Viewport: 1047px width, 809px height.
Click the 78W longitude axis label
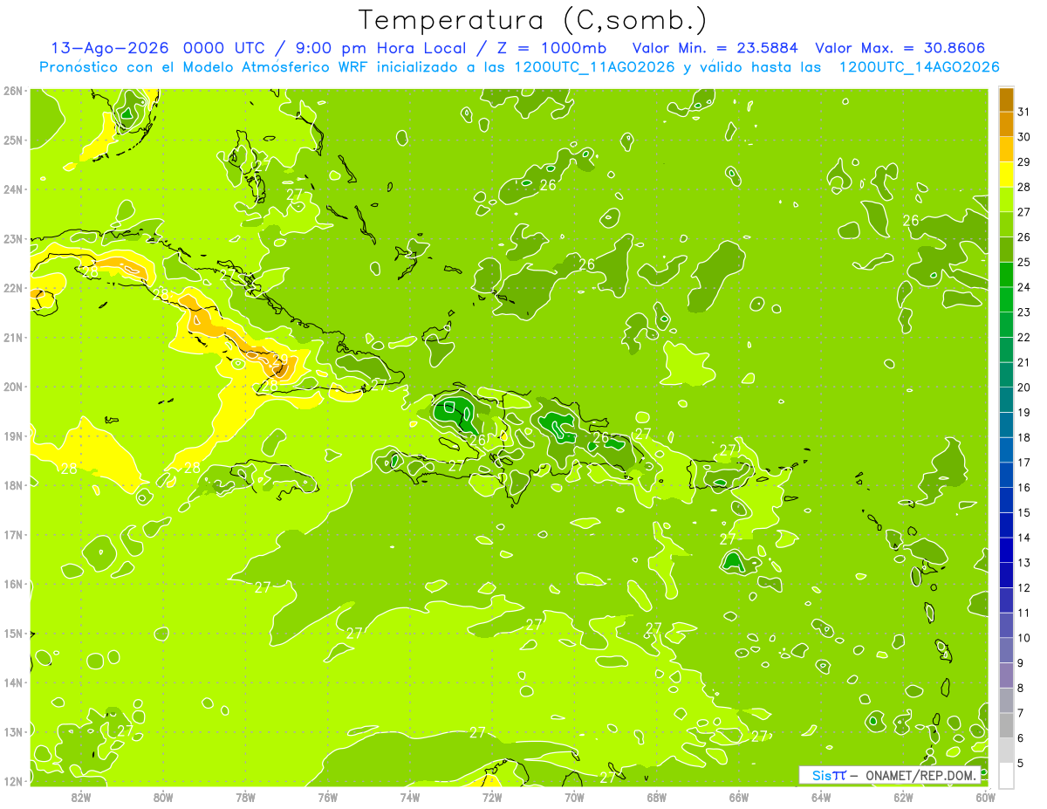point(245,797)
